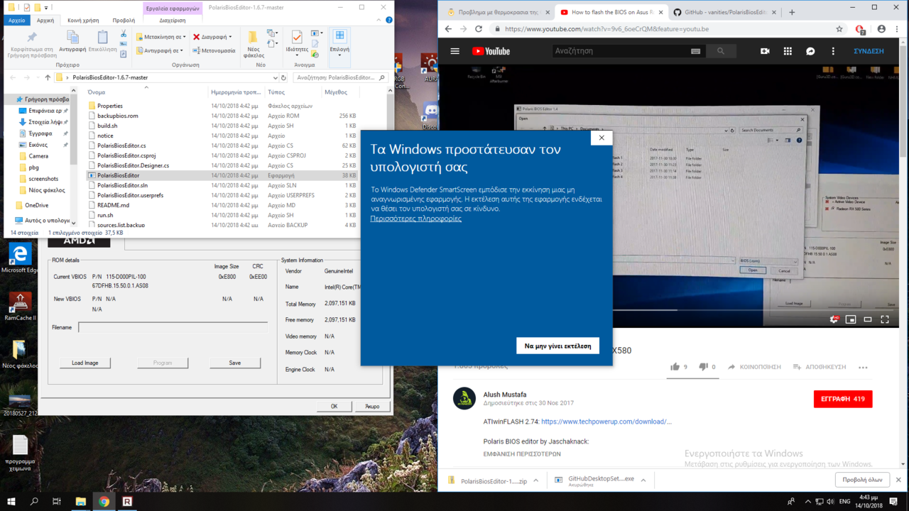Click Προβολή όλων in downloads bar
The image size is (909, 511).
point(862,480)
